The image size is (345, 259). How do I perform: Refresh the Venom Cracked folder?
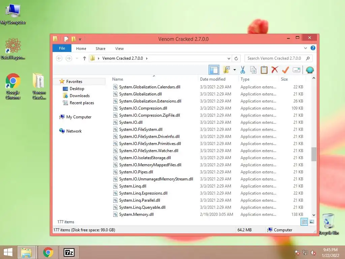(236, 58)
